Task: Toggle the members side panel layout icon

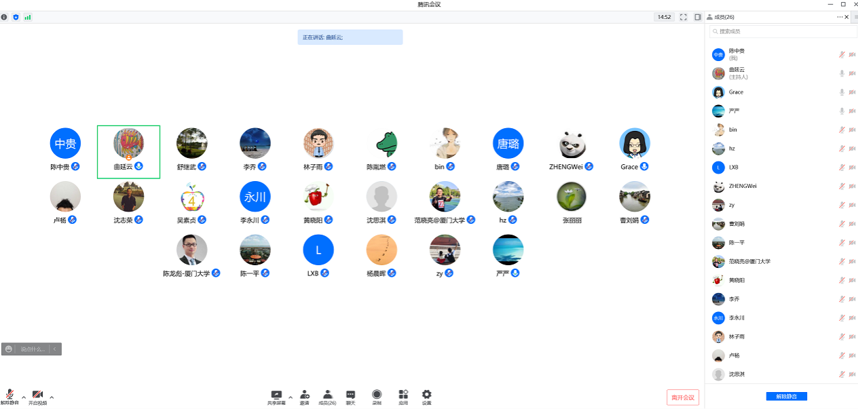Action: click(697, 17)
